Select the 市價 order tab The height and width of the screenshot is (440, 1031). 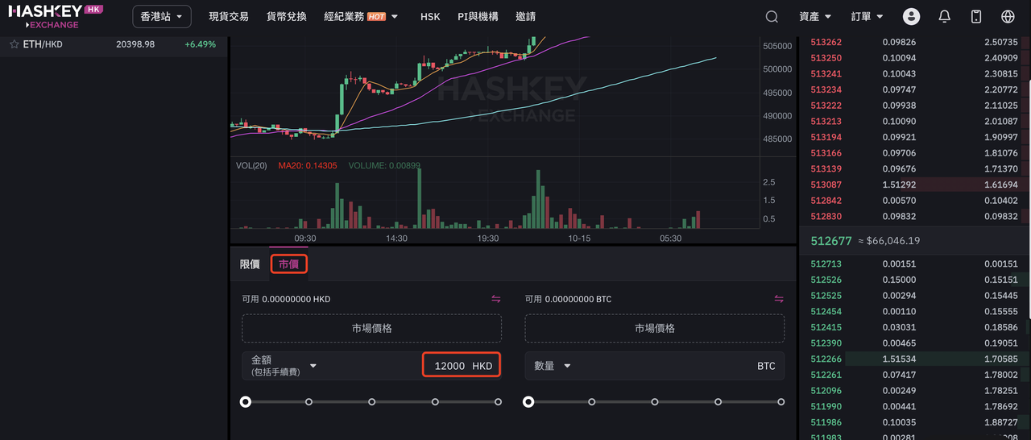point(288,264)
